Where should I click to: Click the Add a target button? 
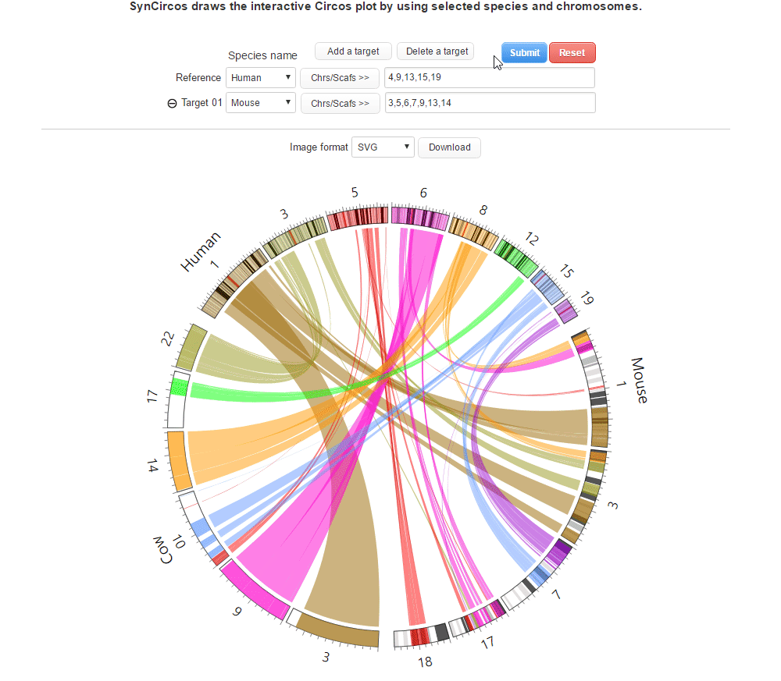click(353, 51)
